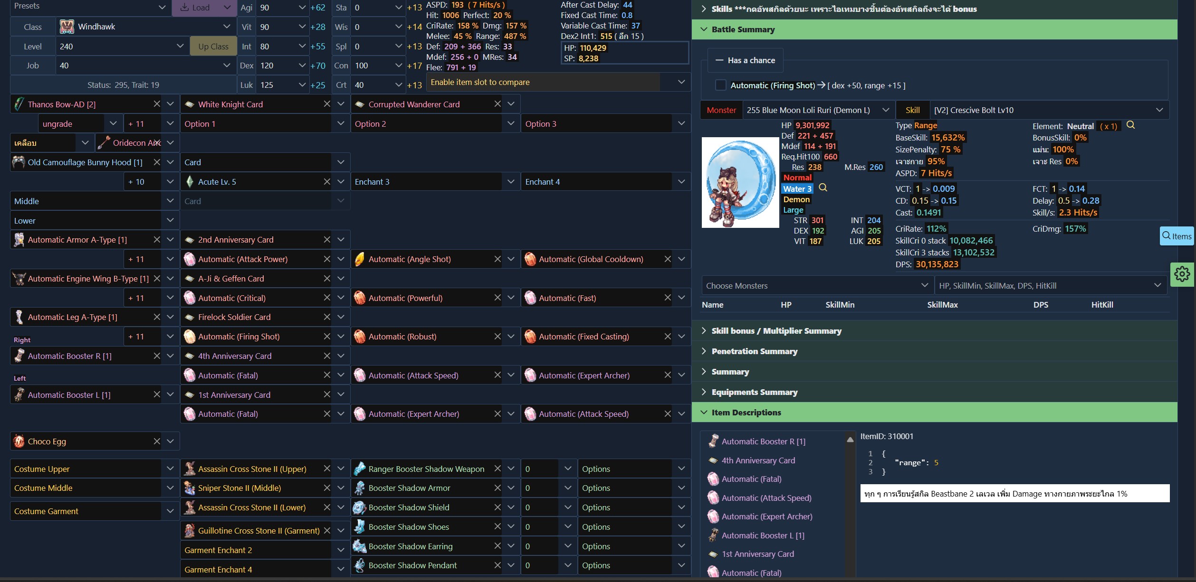Collapse the Has a chance section

(x=746, y=60)
